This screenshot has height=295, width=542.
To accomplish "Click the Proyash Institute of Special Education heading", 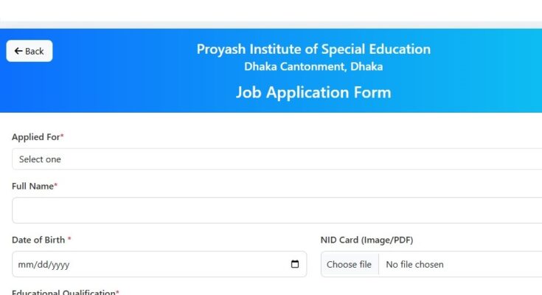I will click(313, 49).
